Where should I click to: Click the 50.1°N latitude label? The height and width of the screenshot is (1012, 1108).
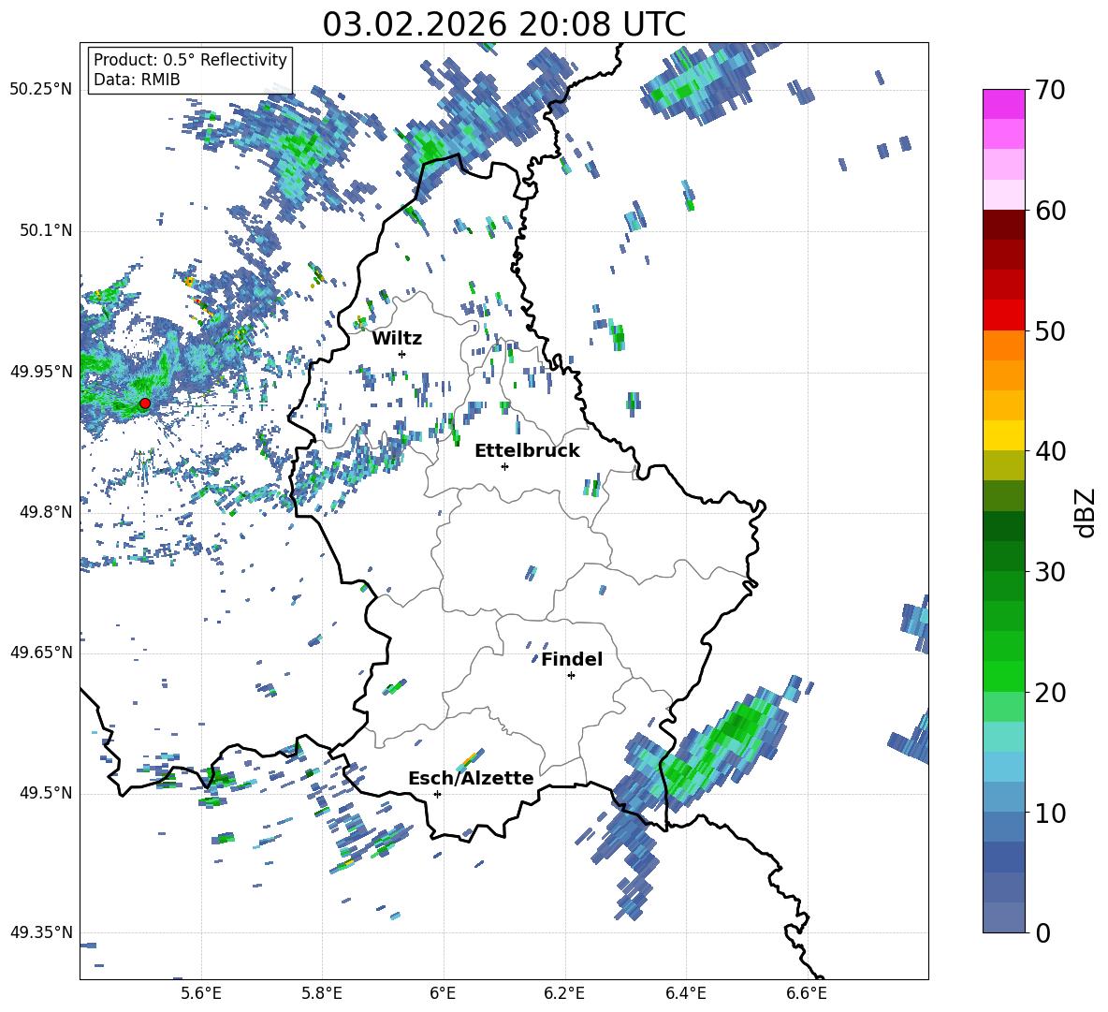click(x=46, y=231)
